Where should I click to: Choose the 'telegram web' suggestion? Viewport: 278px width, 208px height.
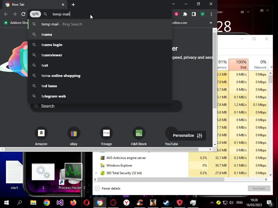tap(100, 96)
